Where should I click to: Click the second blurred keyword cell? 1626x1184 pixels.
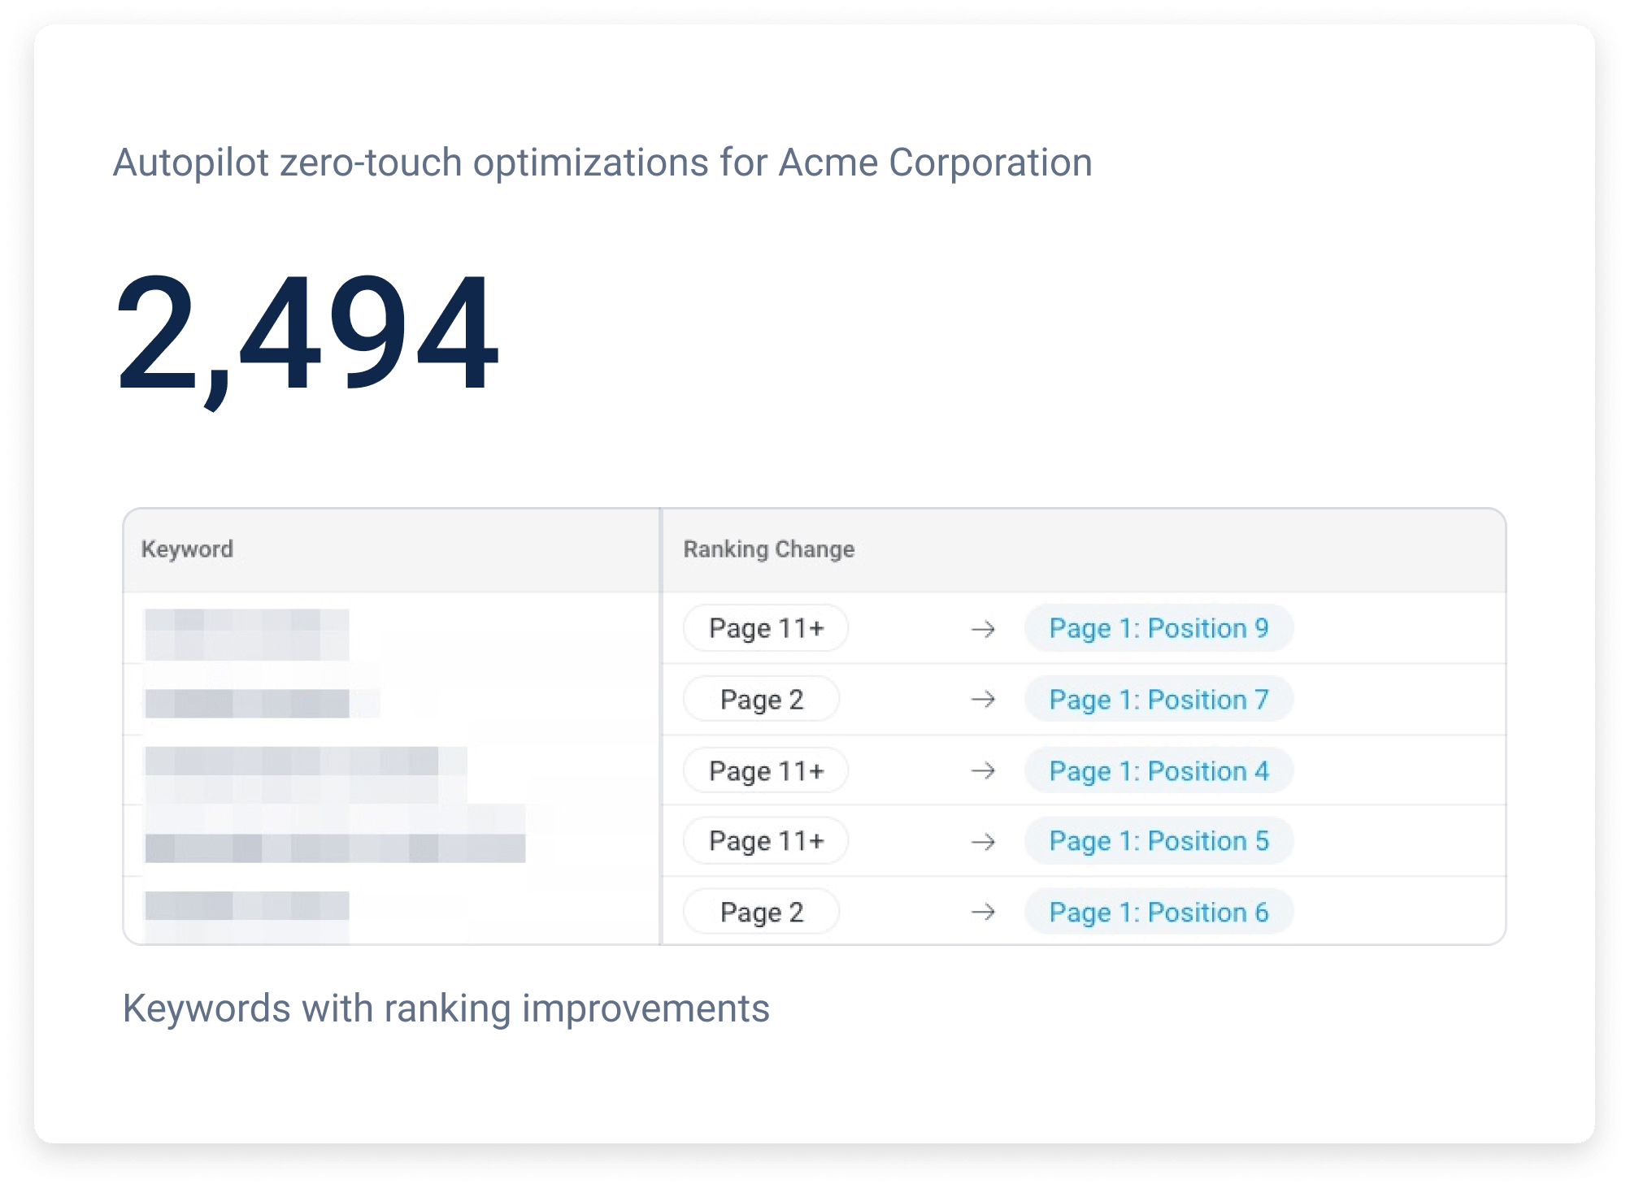click(246, 703)
